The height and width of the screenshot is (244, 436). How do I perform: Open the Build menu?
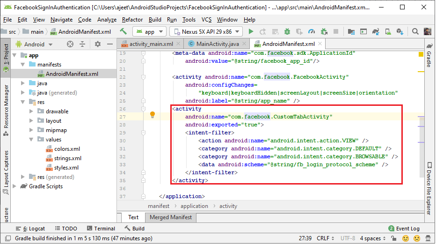point(155,20)
